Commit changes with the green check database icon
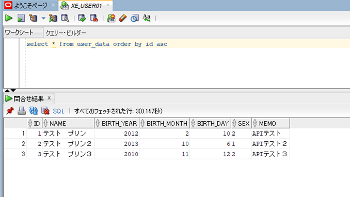This screenshot has height=197, width=350. [82, 18]
